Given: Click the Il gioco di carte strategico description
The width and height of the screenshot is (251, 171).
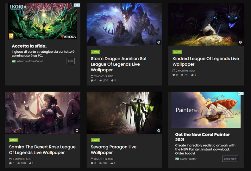Looking at the screenshot, I should point(43,54).
